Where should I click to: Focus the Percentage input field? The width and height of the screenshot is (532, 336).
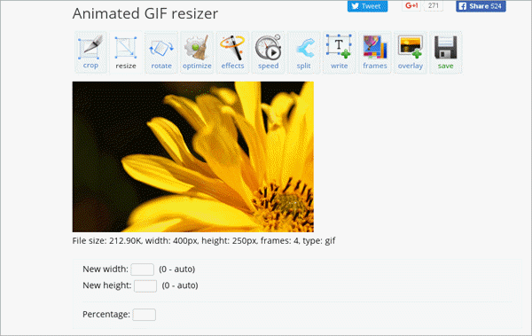[x=145, y=315]
